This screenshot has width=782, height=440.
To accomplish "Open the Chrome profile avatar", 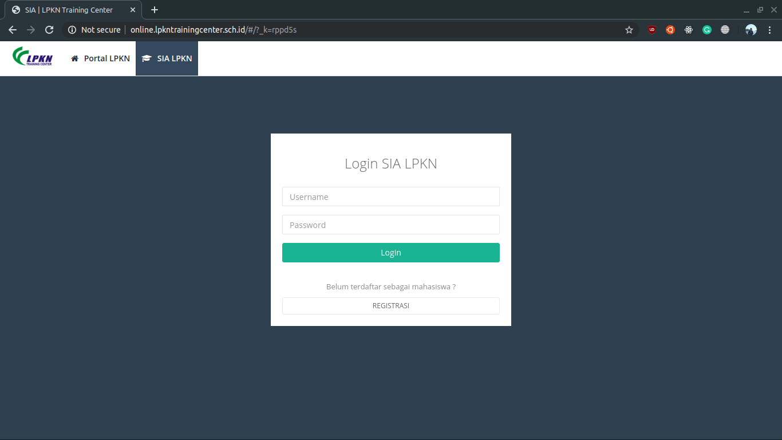I will [x=751, y=30].
